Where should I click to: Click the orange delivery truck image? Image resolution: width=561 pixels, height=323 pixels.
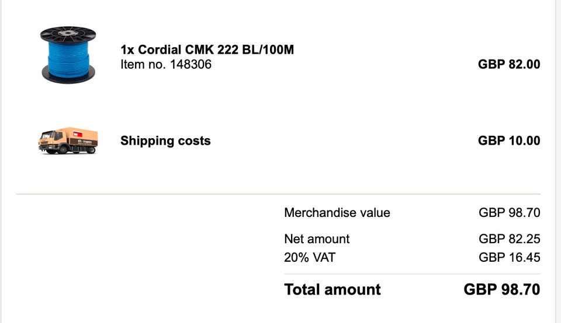pyautogui.click(x=68, y=141)
